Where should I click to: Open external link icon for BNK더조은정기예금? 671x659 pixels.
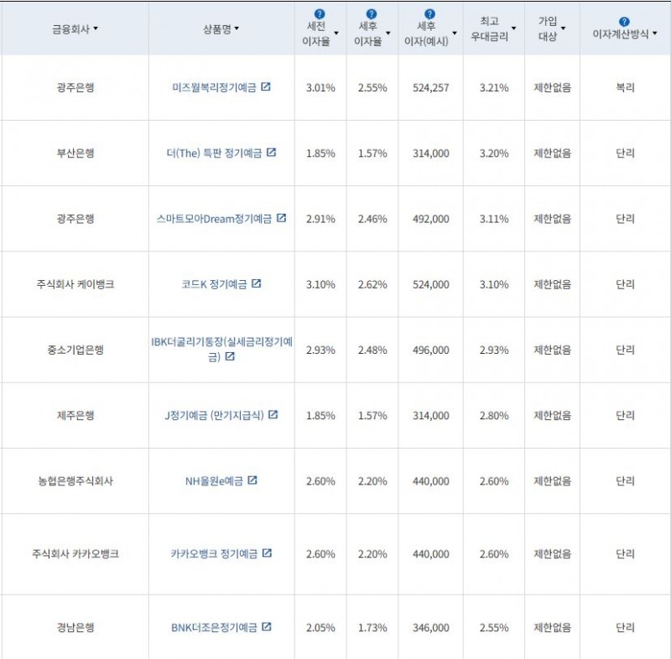267,626
